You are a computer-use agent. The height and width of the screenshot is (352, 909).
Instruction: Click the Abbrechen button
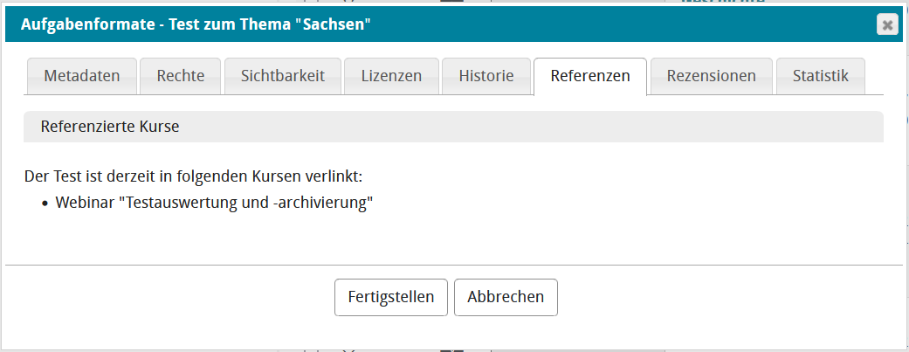click(506, 297)
